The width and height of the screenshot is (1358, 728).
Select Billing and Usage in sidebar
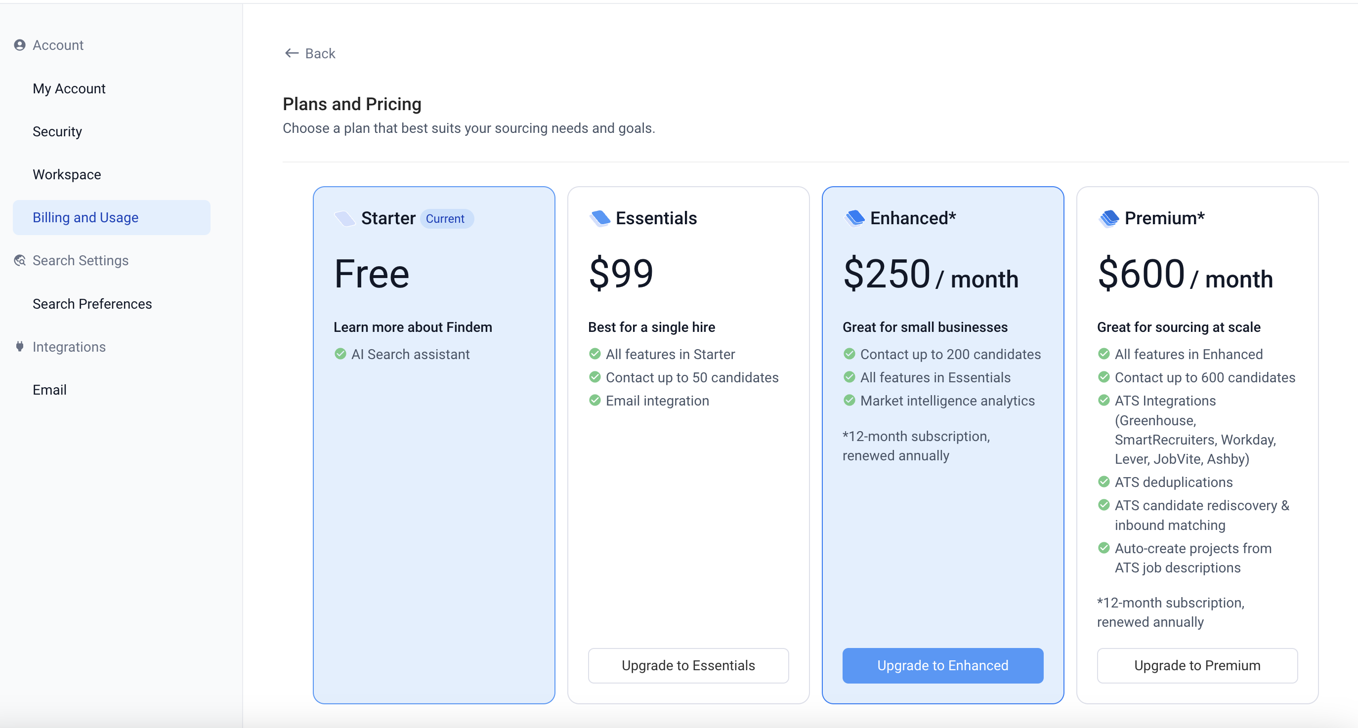tap(112, 217)
